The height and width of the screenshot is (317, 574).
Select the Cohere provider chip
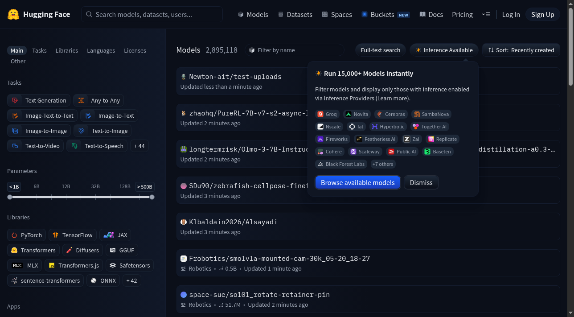pyautogui.click(x=330, y=152)
